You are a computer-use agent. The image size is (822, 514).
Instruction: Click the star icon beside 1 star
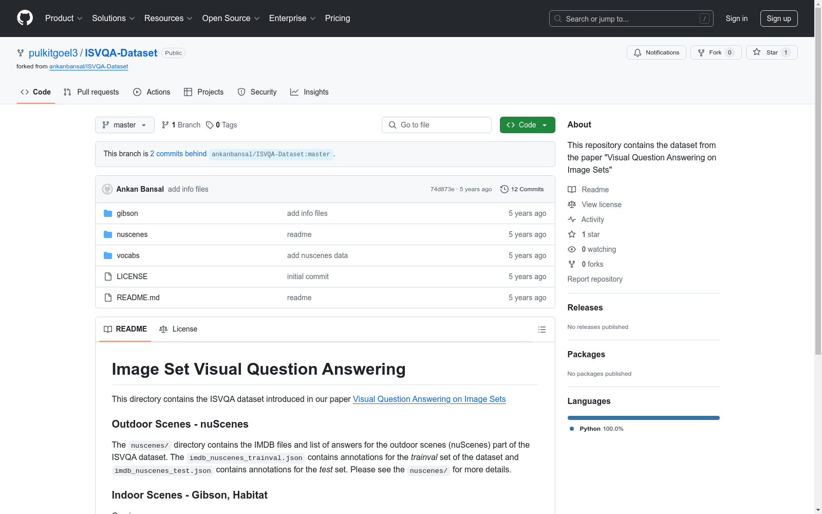pyautogui.click(x=572, y=234)
